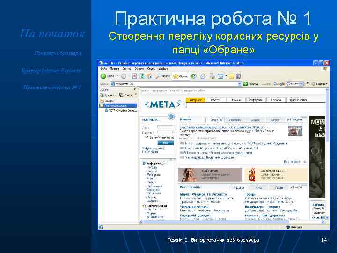Toggle the remember me checkbox in login
This screenshot has height=253, width=337.
(147, 137)
